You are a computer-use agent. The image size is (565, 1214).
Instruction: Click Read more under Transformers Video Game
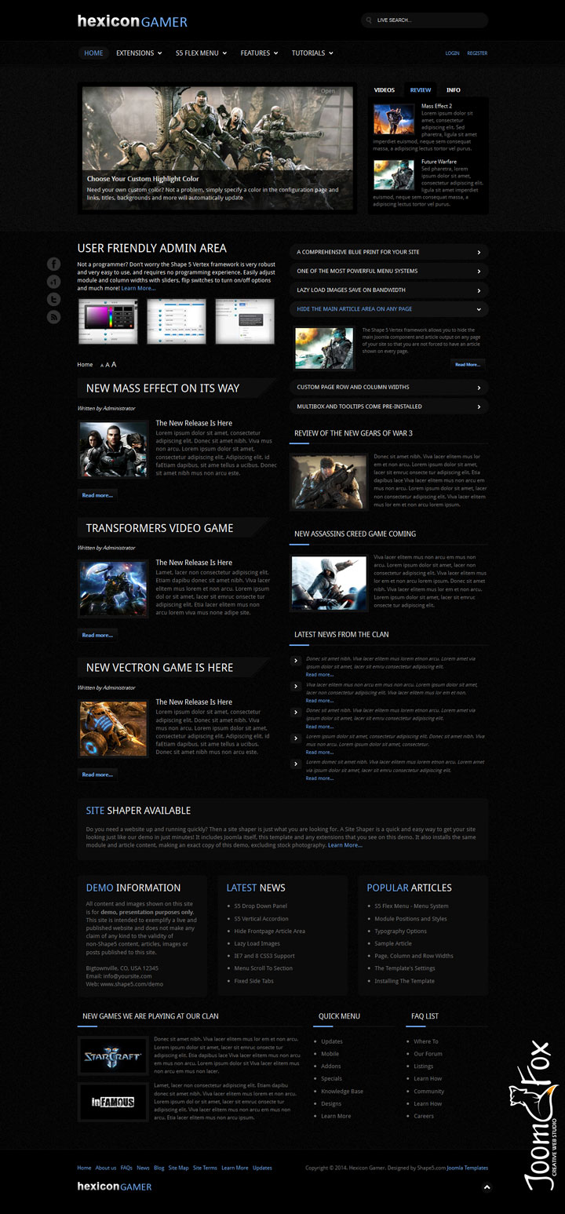(x=97, y=635)
